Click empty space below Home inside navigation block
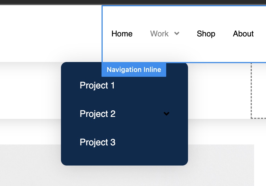 click(122, 51)
